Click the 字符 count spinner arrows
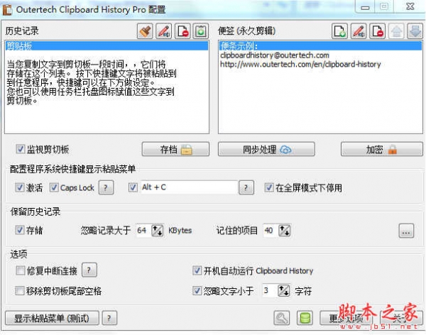The image size is (426, 335). tap(283, 291)
